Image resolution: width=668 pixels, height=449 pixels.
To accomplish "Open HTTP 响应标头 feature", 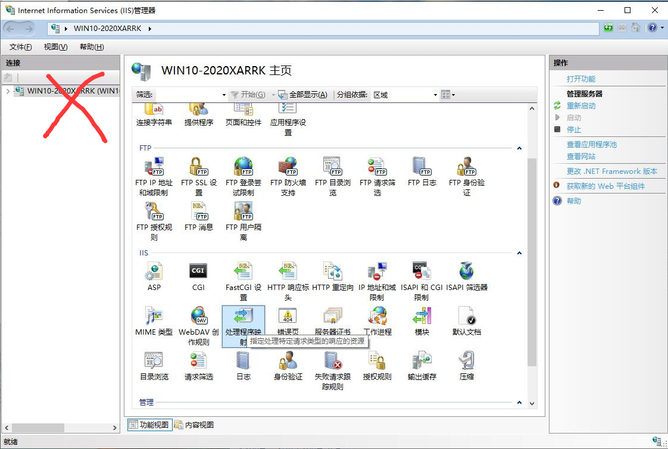I will pyautogui.click(x=288, y=282).
